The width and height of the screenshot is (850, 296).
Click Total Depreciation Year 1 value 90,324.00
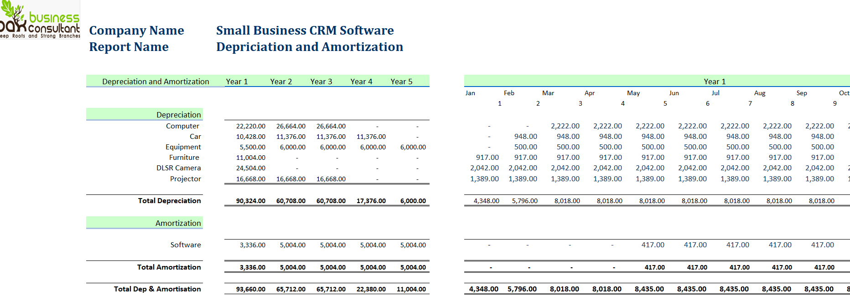pyautogui.click(x=250, y=201)
